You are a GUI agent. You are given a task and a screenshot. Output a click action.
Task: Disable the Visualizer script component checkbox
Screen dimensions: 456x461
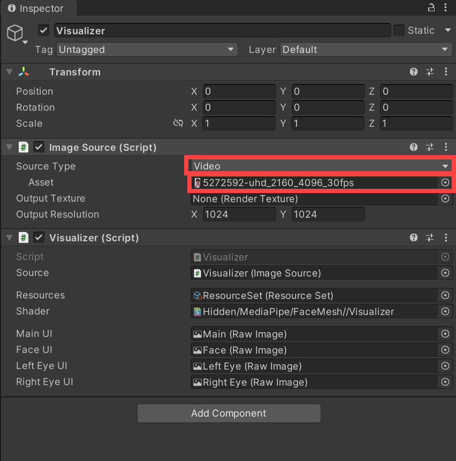click(x=39, y=237)
